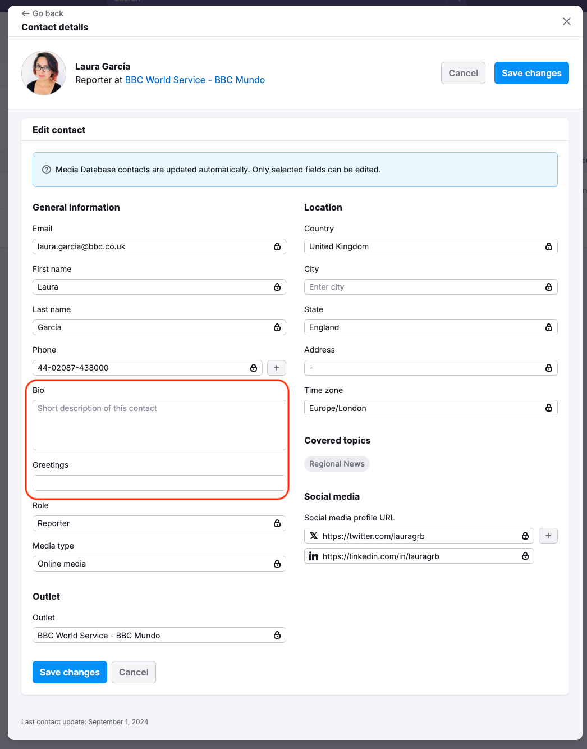Click Laura García's profile photo
The height and width of the screenshot is (749, 587).
pos(43,73)
